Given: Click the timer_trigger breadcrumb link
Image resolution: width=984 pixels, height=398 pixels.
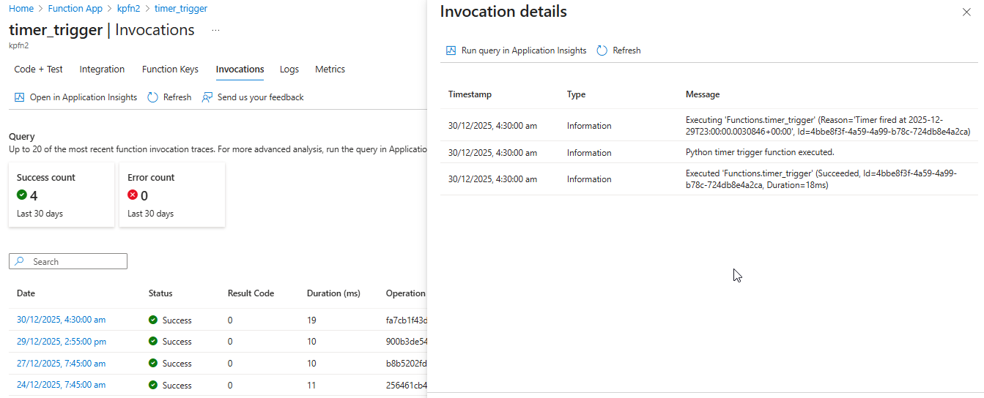Looking at the screenshot, I should coord(180,9).
